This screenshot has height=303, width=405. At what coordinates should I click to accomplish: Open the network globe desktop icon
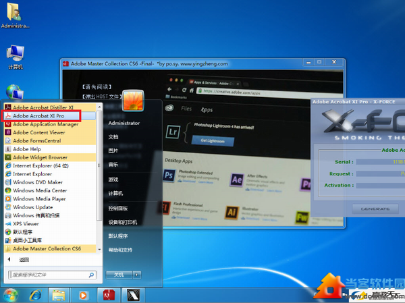click(15, 92)
